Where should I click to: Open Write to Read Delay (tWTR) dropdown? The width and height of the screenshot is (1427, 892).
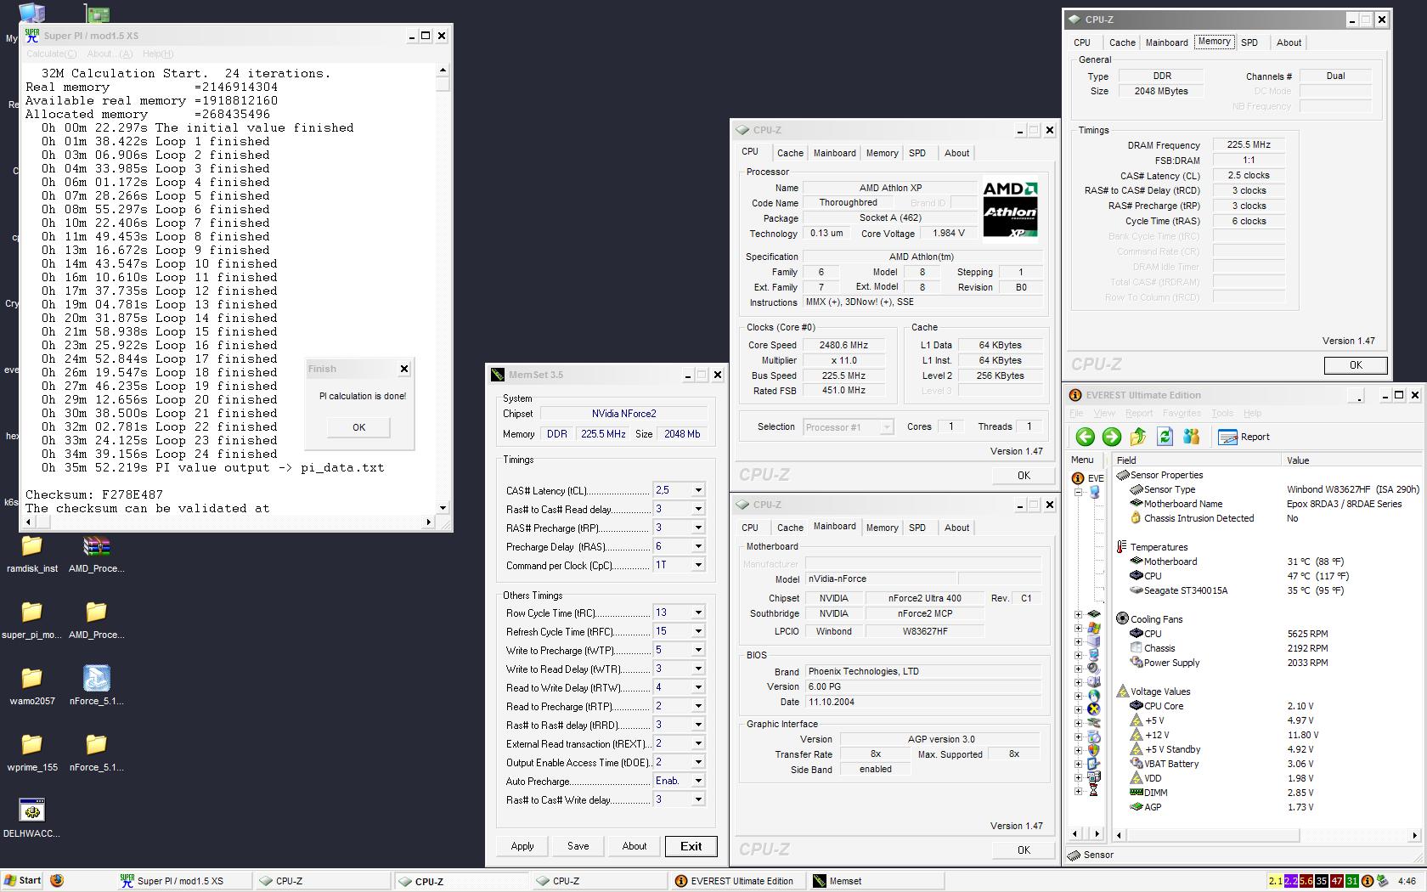(698, 669)
